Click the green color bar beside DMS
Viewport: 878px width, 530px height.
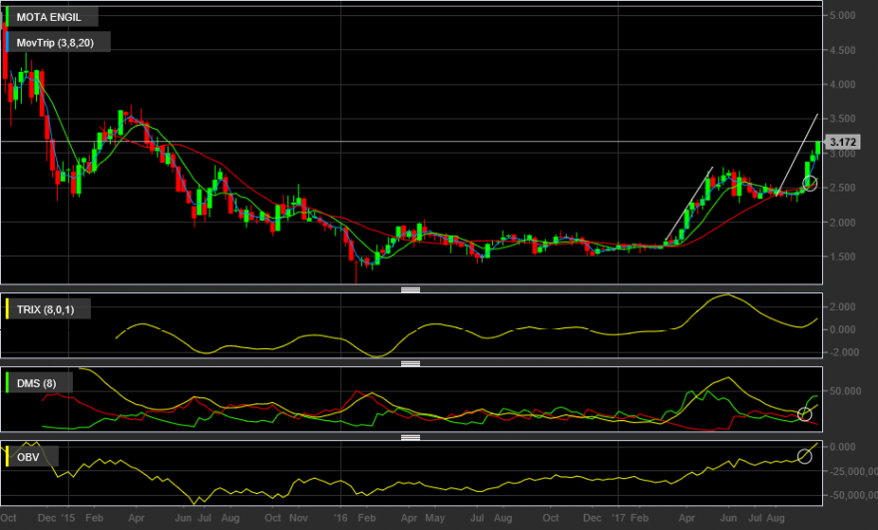point(7,383)
